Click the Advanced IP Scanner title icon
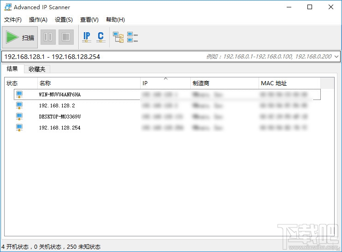This screenshot has width=342, height=252. pos(8,7)
